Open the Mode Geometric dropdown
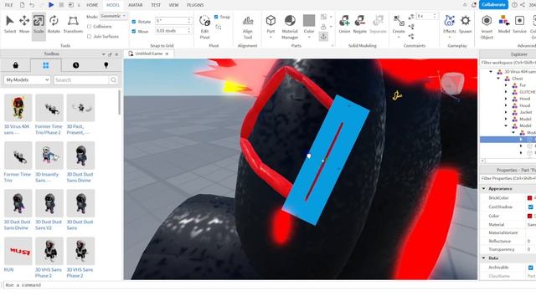The image size is (536, 301). pos(113,16)
